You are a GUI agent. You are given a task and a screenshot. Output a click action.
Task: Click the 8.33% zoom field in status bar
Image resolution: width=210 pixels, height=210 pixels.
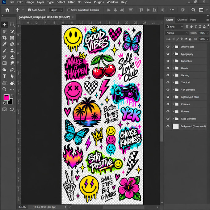point(22,207)
